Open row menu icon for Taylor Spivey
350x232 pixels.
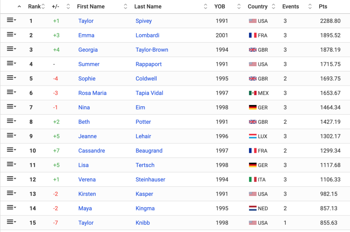tap(11, 20)
